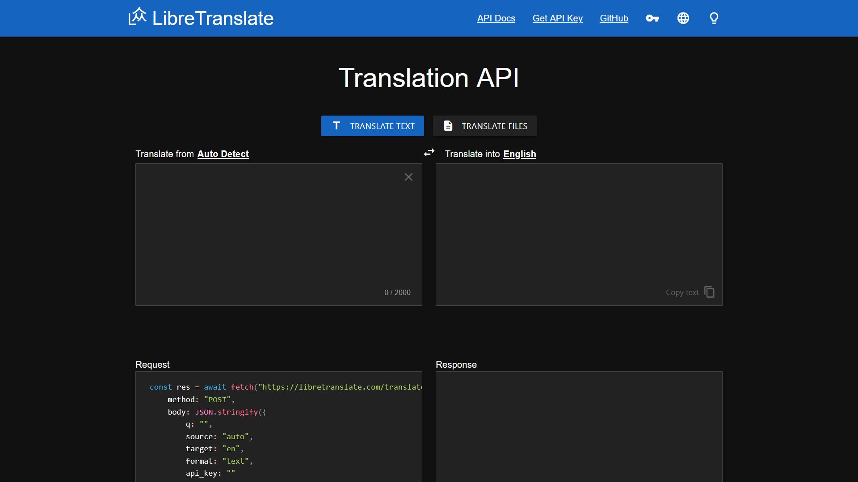Screen dimensions: 858x482
Task: Change the English target language
Action: click(x=519, y=154)
